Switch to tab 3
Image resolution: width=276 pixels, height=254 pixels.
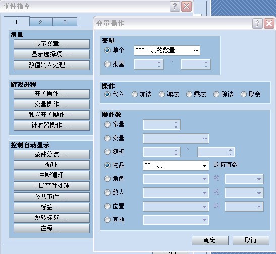(x=65, y=22)
